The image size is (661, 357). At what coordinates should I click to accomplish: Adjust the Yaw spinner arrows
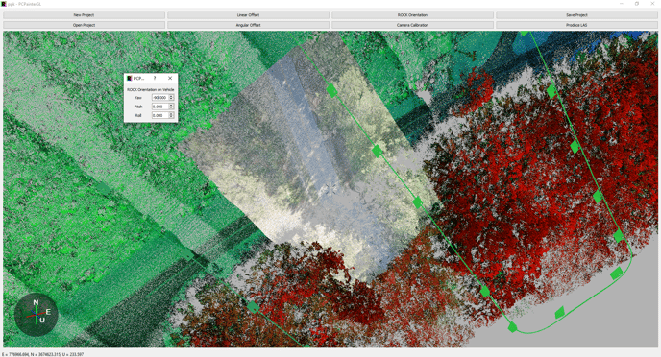[x=171, y=98]
